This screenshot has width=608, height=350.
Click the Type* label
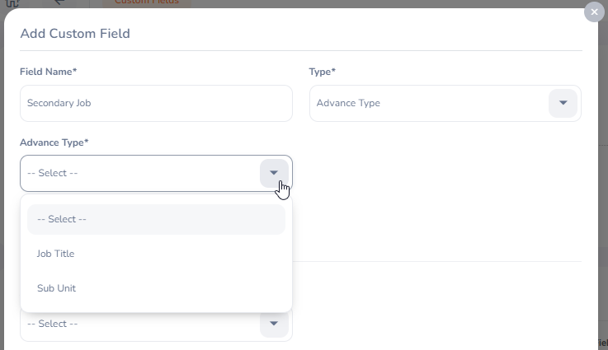click(x=323, y=72)
